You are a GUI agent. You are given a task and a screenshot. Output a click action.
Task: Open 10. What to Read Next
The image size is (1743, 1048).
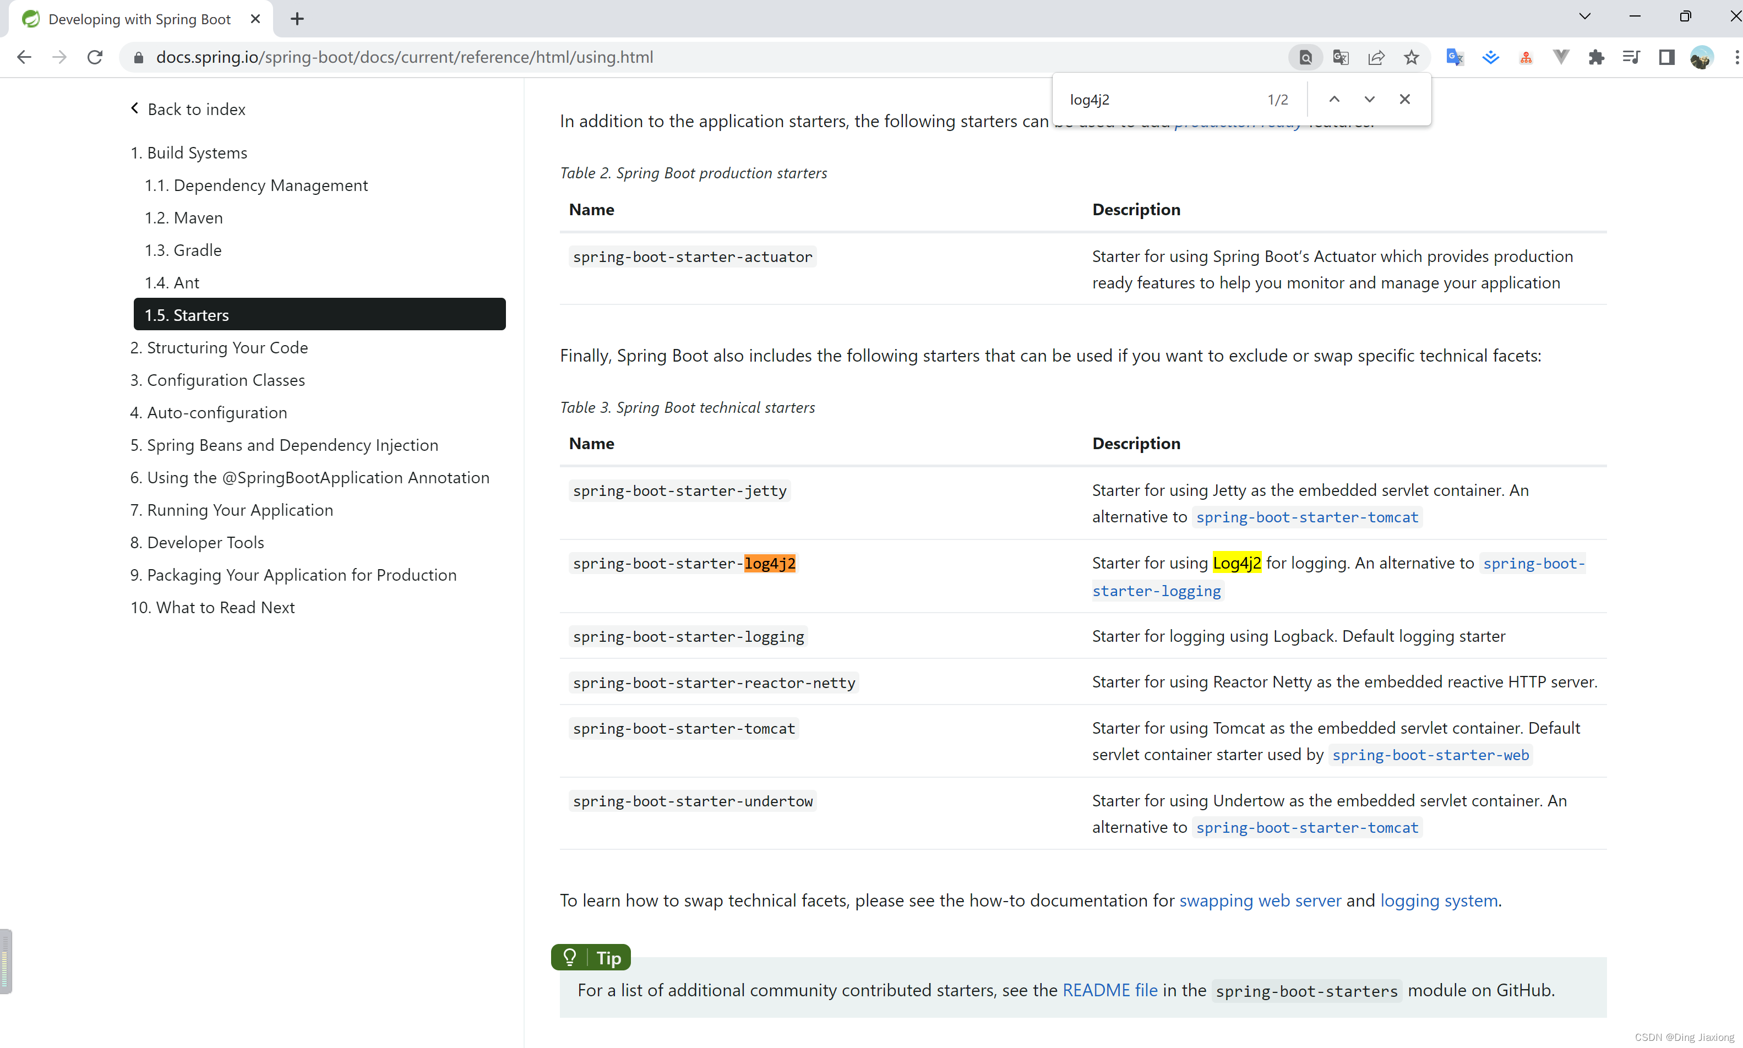(x=213, y=608)
